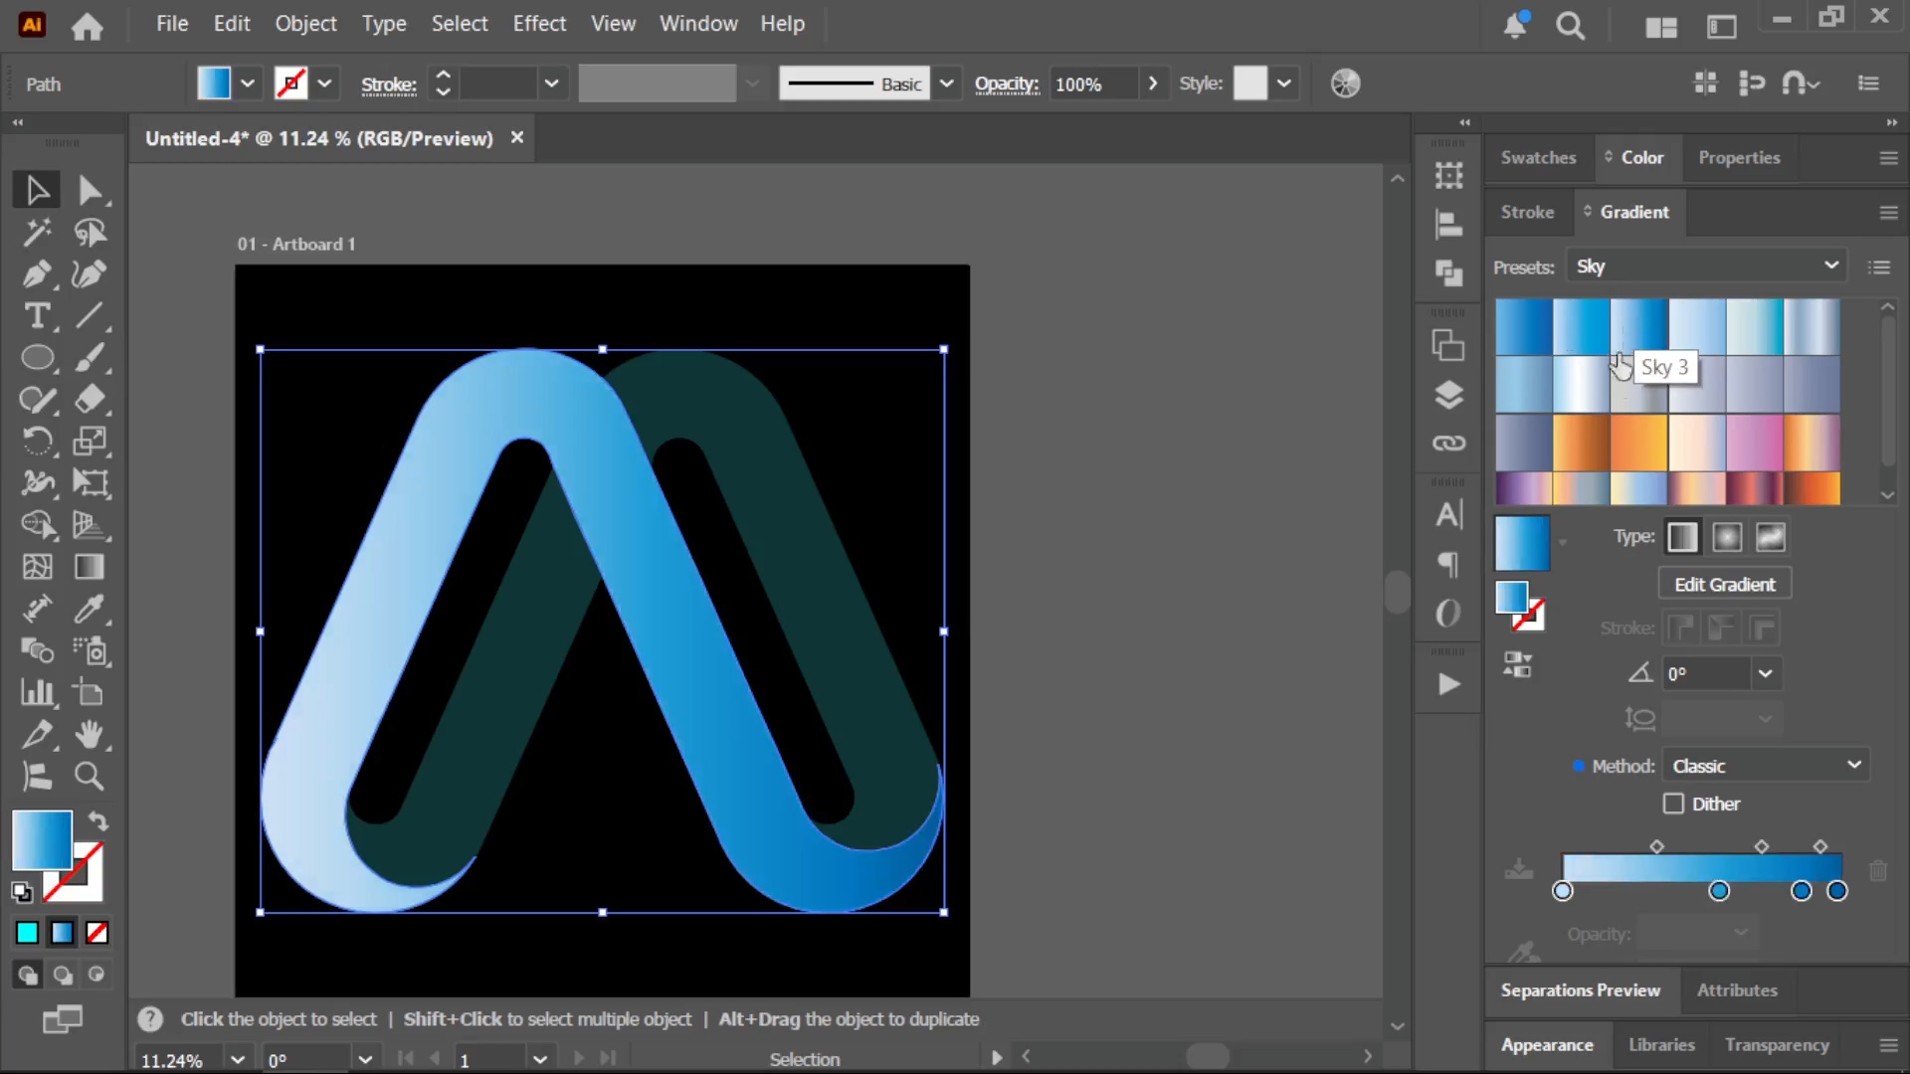Viewport: 1910px width, 1074px height.
Task: Select the Direct Selection tool
Action: tap(90, 190)
